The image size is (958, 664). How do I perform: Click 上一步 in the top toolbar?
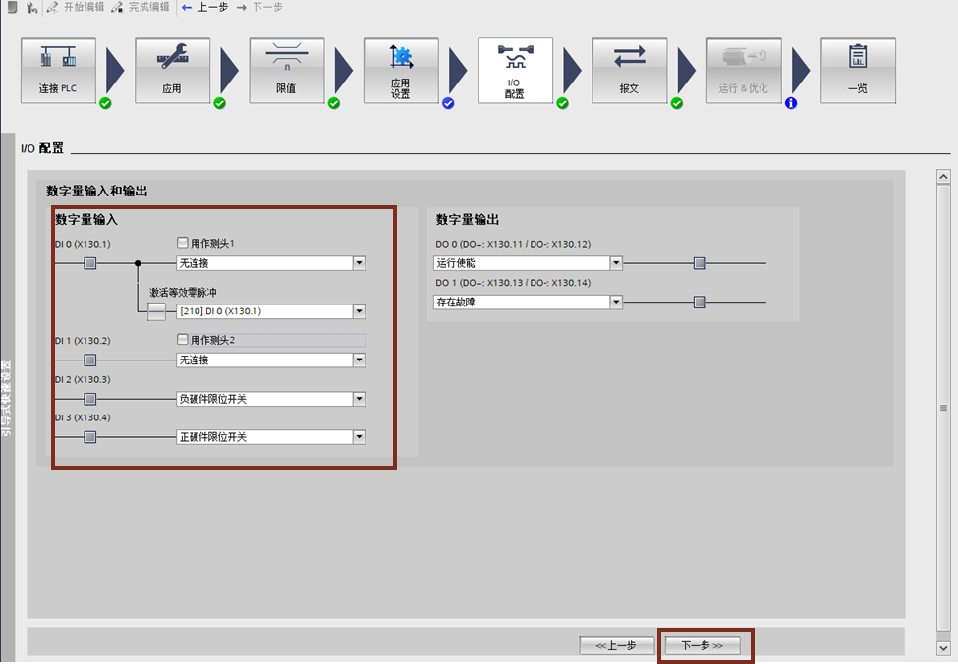[x=206, y=7]
